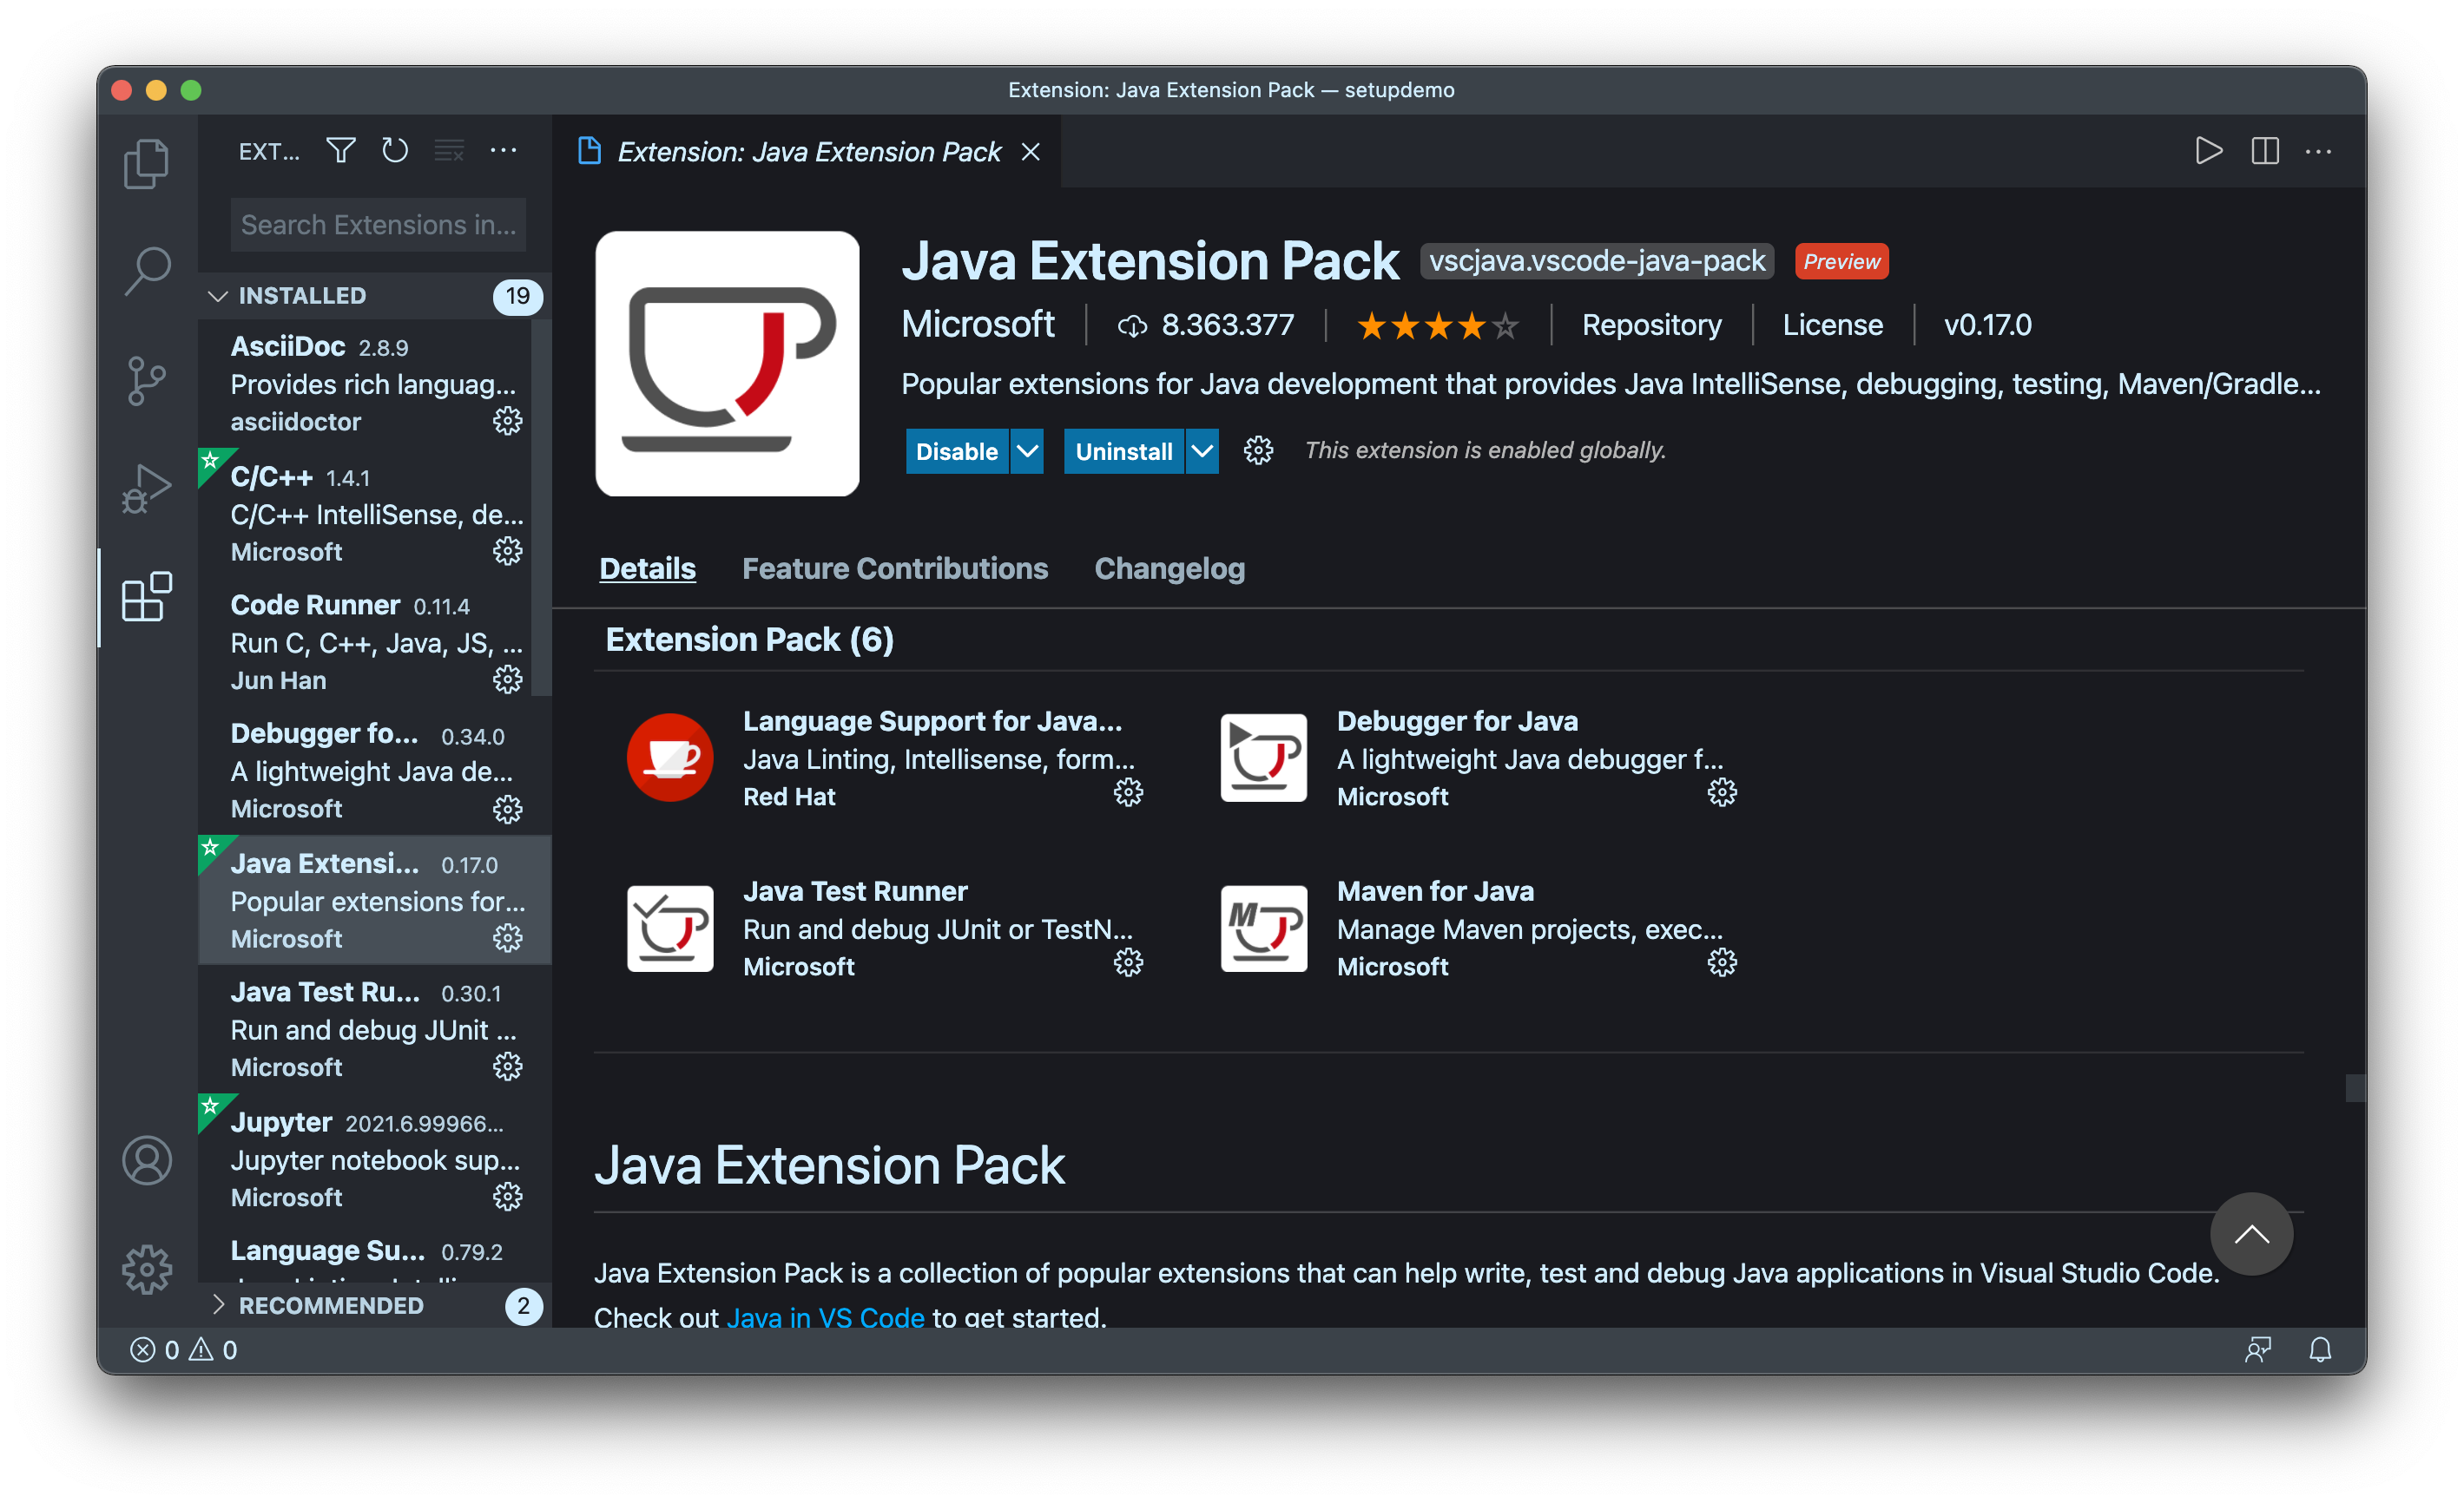Image resolution: width=2464 pixels, height=1503 pixels.
Task: Open Extensions panel more actions menu
Action: [x=503, y=151]
